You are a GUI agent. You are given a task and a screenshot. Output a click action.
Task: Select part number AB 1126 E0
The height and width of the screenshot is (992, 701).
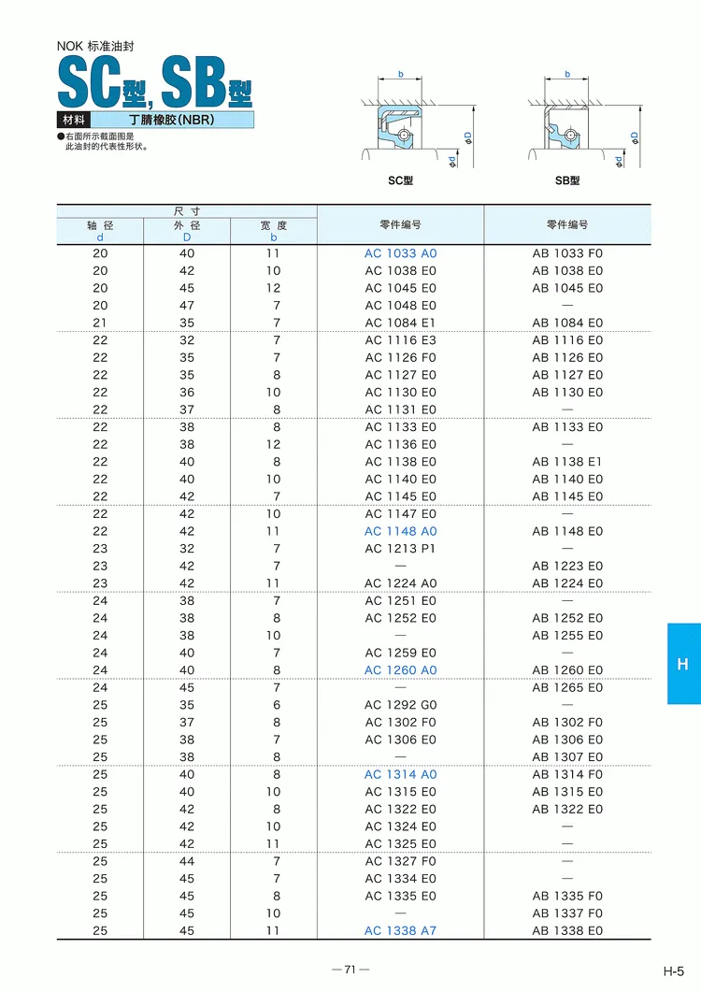[567, 358]
